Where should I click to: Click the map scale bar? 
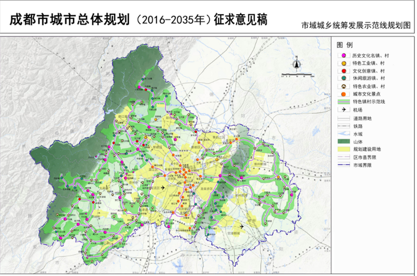pyautogui.click(x=296, y=75)
